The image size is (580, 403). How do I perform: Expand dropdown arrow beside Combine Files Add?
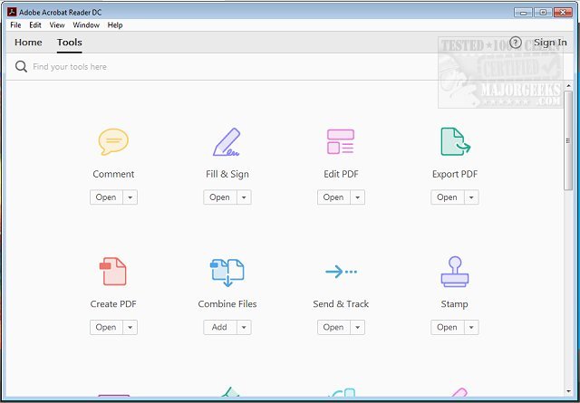click(243, 328)
